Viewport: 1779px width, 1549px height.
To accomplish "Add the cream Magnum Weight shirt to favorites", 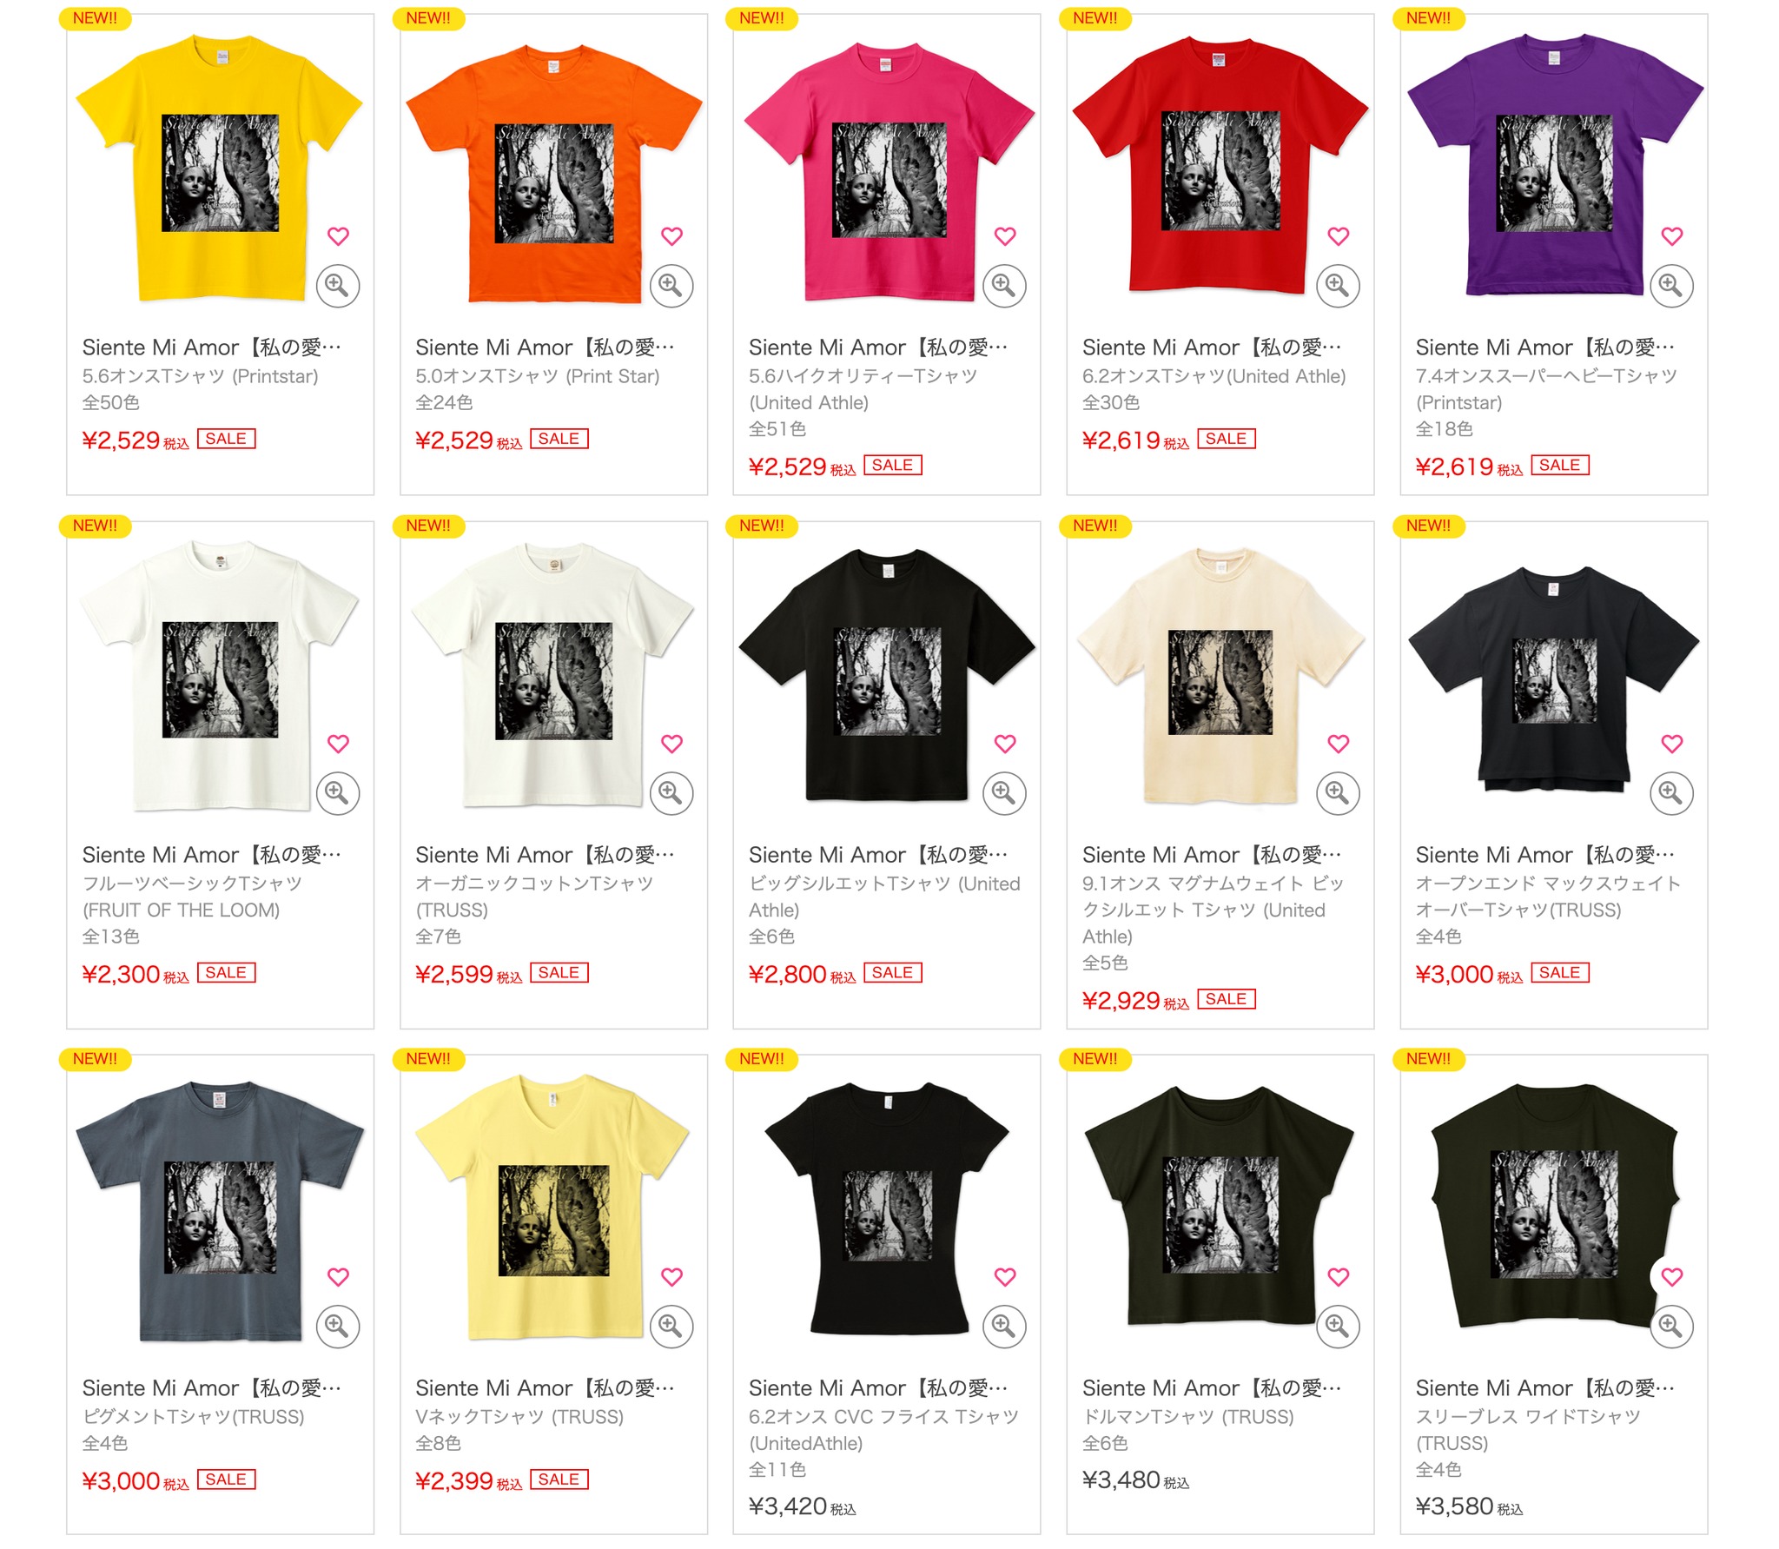I will point(1339,743).
